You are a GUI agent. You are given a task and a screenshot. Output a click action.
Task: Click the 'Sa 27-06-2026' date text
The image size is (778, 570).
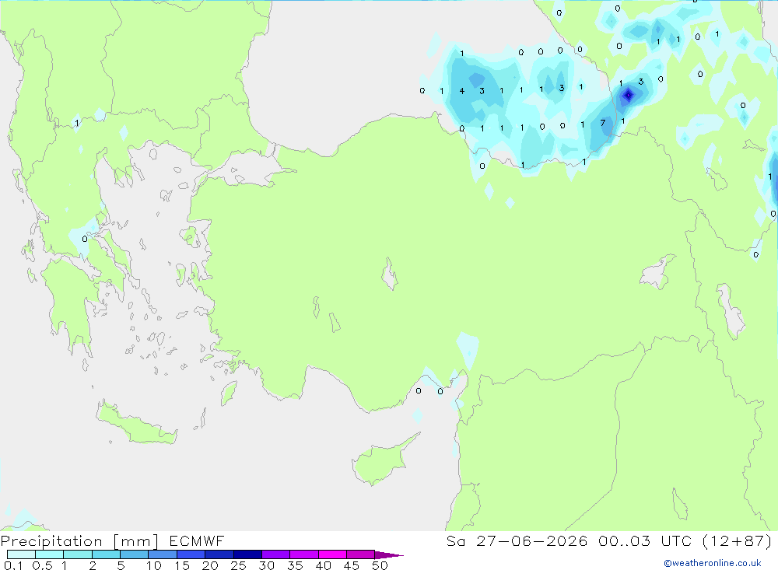coord(517,541)
